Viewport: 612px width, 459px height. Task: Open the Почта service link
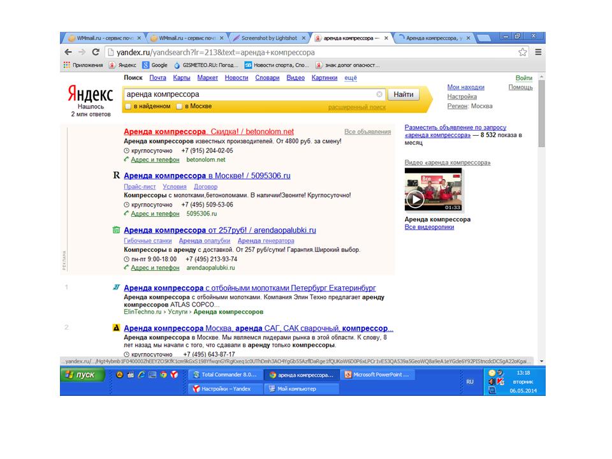click(157, 78)
